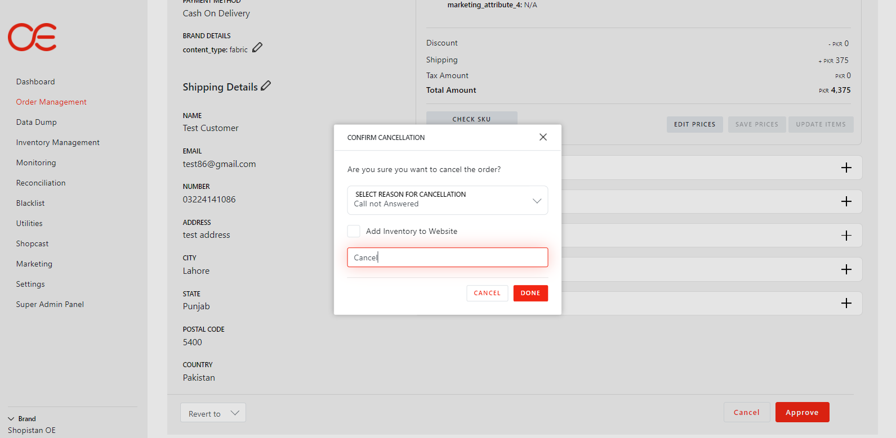
Task: Expand the last collapsed section plus icon
Action: 846,303
